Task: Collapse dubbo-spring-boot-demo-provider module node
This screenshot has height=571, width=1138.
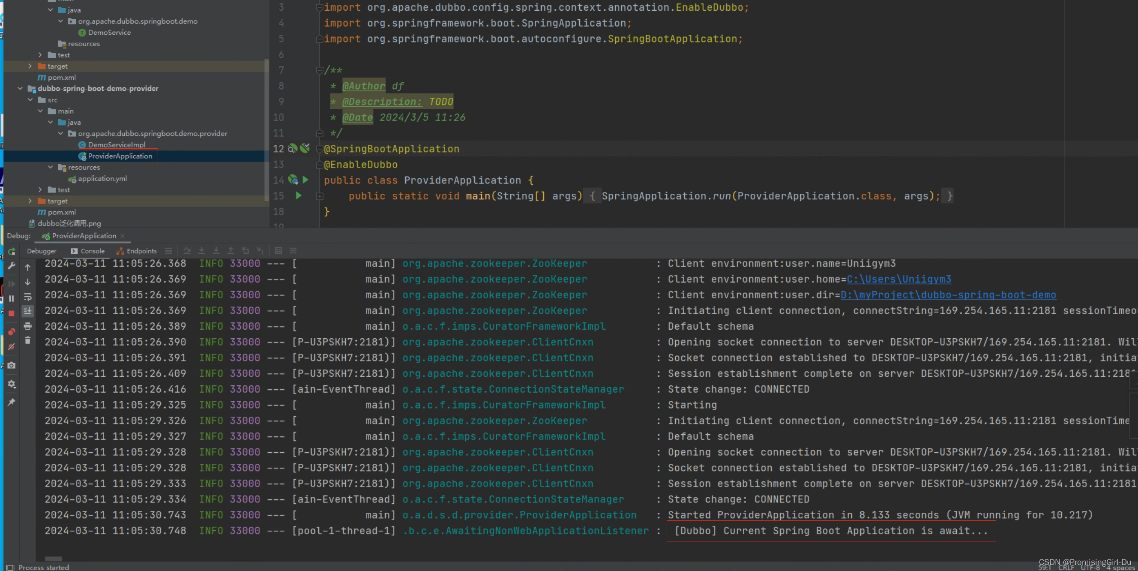Action: [20, 88]
